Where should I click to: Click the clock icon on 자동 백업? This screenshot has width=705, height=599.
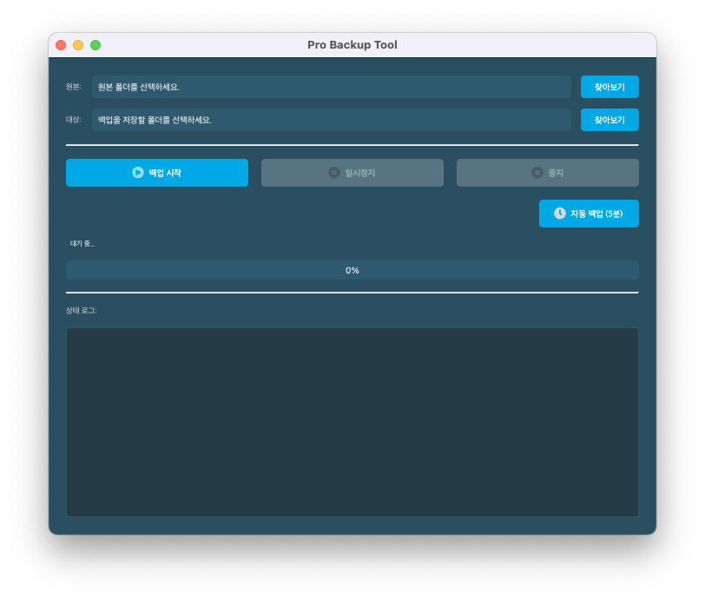point(560,214)
